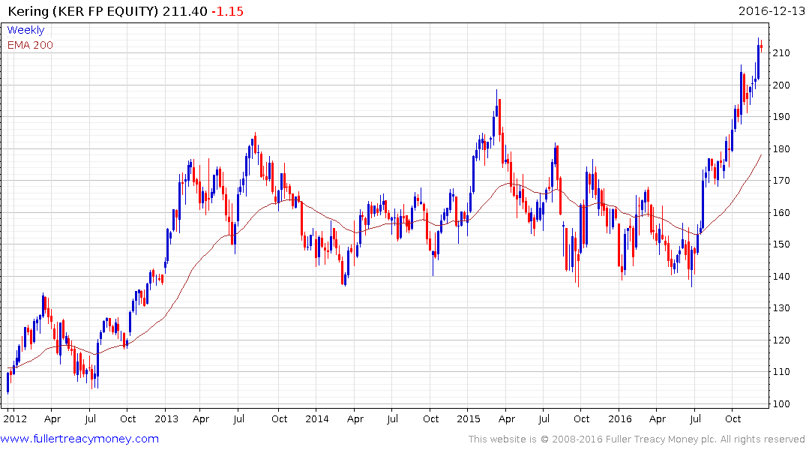Click the 180 price axis label

[x=781, y=148]
